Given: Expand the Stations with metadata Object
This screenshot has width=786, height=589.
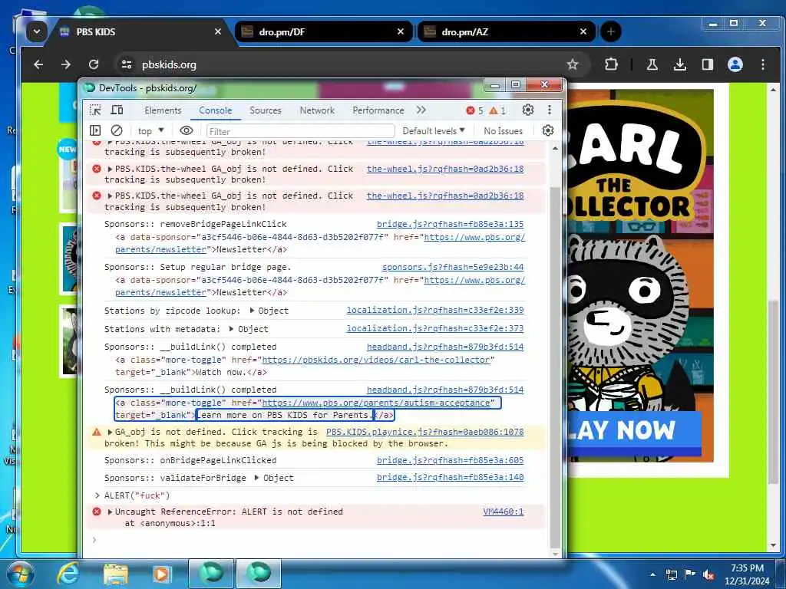Looking at the screenshot, I should point(232,329).
